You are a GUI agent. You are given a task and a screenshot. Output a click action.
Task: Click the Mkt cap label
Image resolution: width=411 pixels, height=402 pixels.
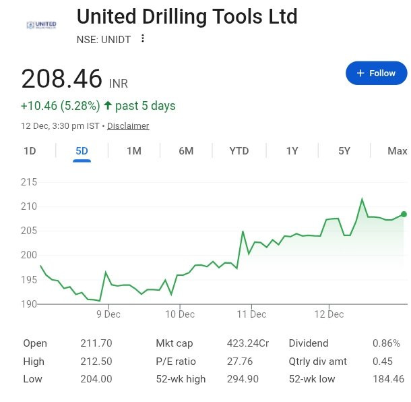(x=175, y=343)
